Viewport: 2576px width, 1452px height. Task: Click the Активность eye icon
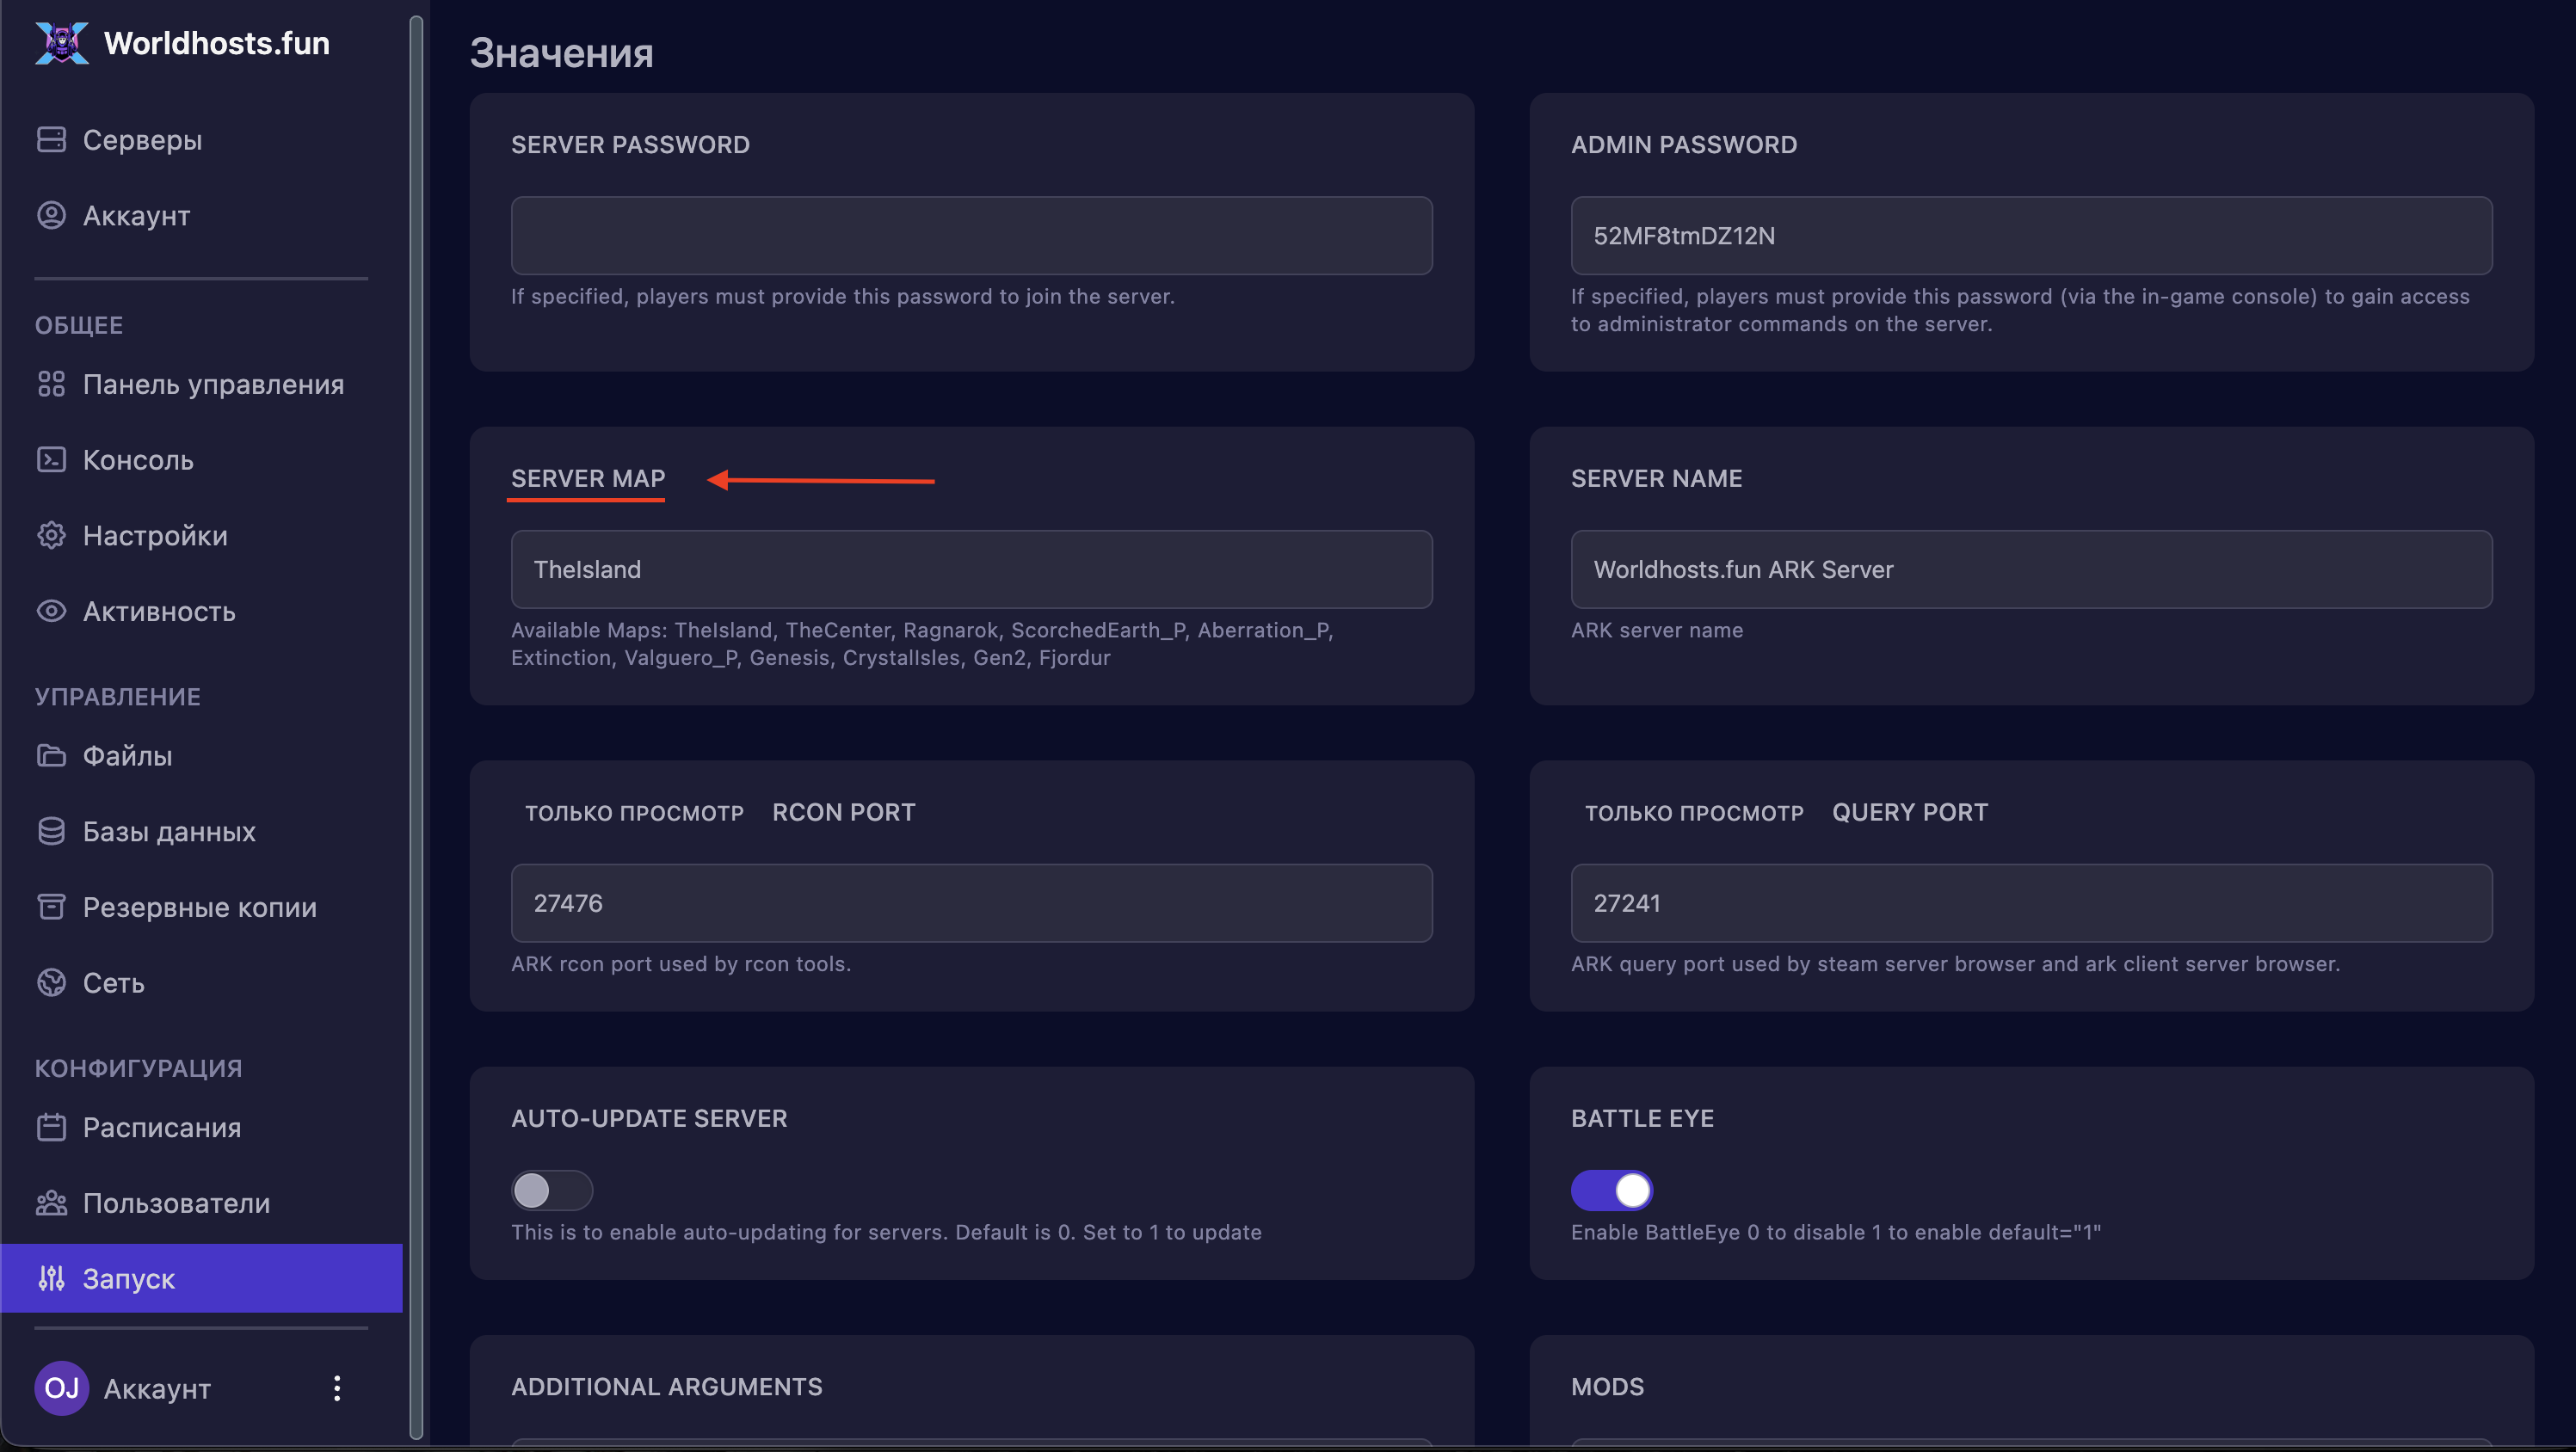51,611
